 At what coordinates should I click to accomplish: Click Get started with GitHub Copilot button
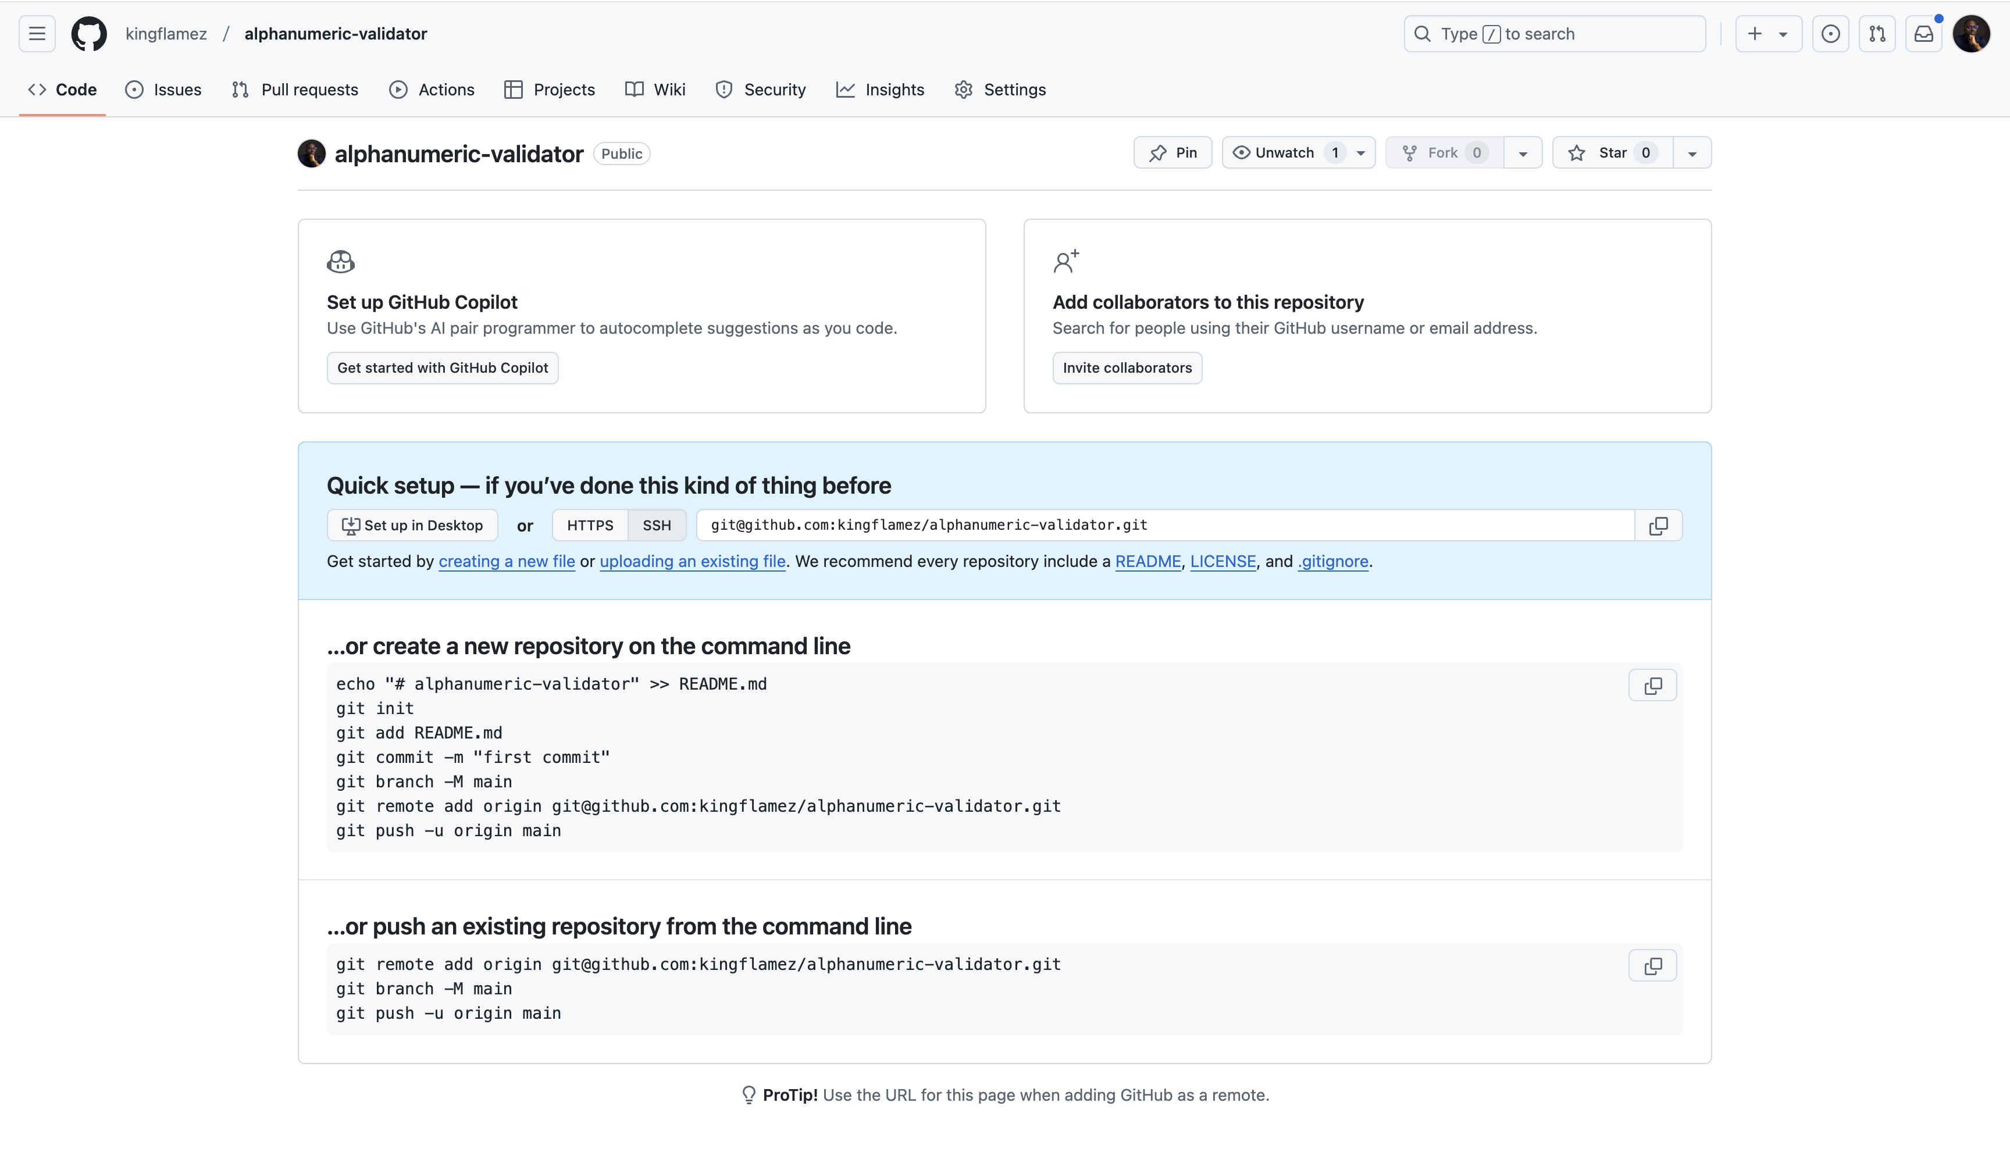coord(442,367)
